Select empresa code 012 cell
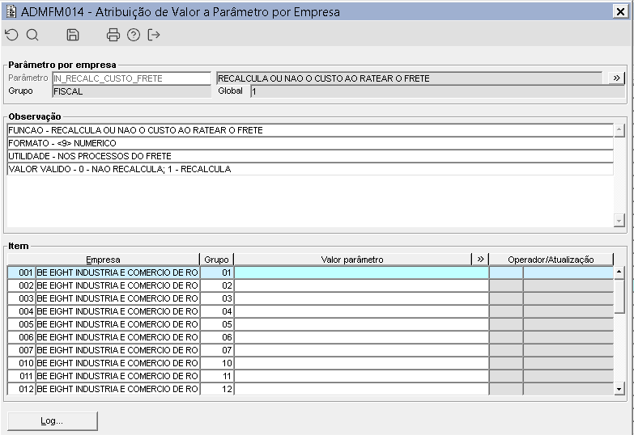This screenshot has height=435, width=634. coord(21,389)
